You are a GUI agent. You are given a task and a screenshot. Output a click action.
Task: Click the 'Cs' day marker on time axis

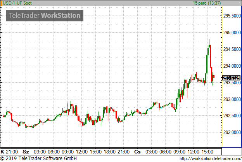click(x=137, y=152)
